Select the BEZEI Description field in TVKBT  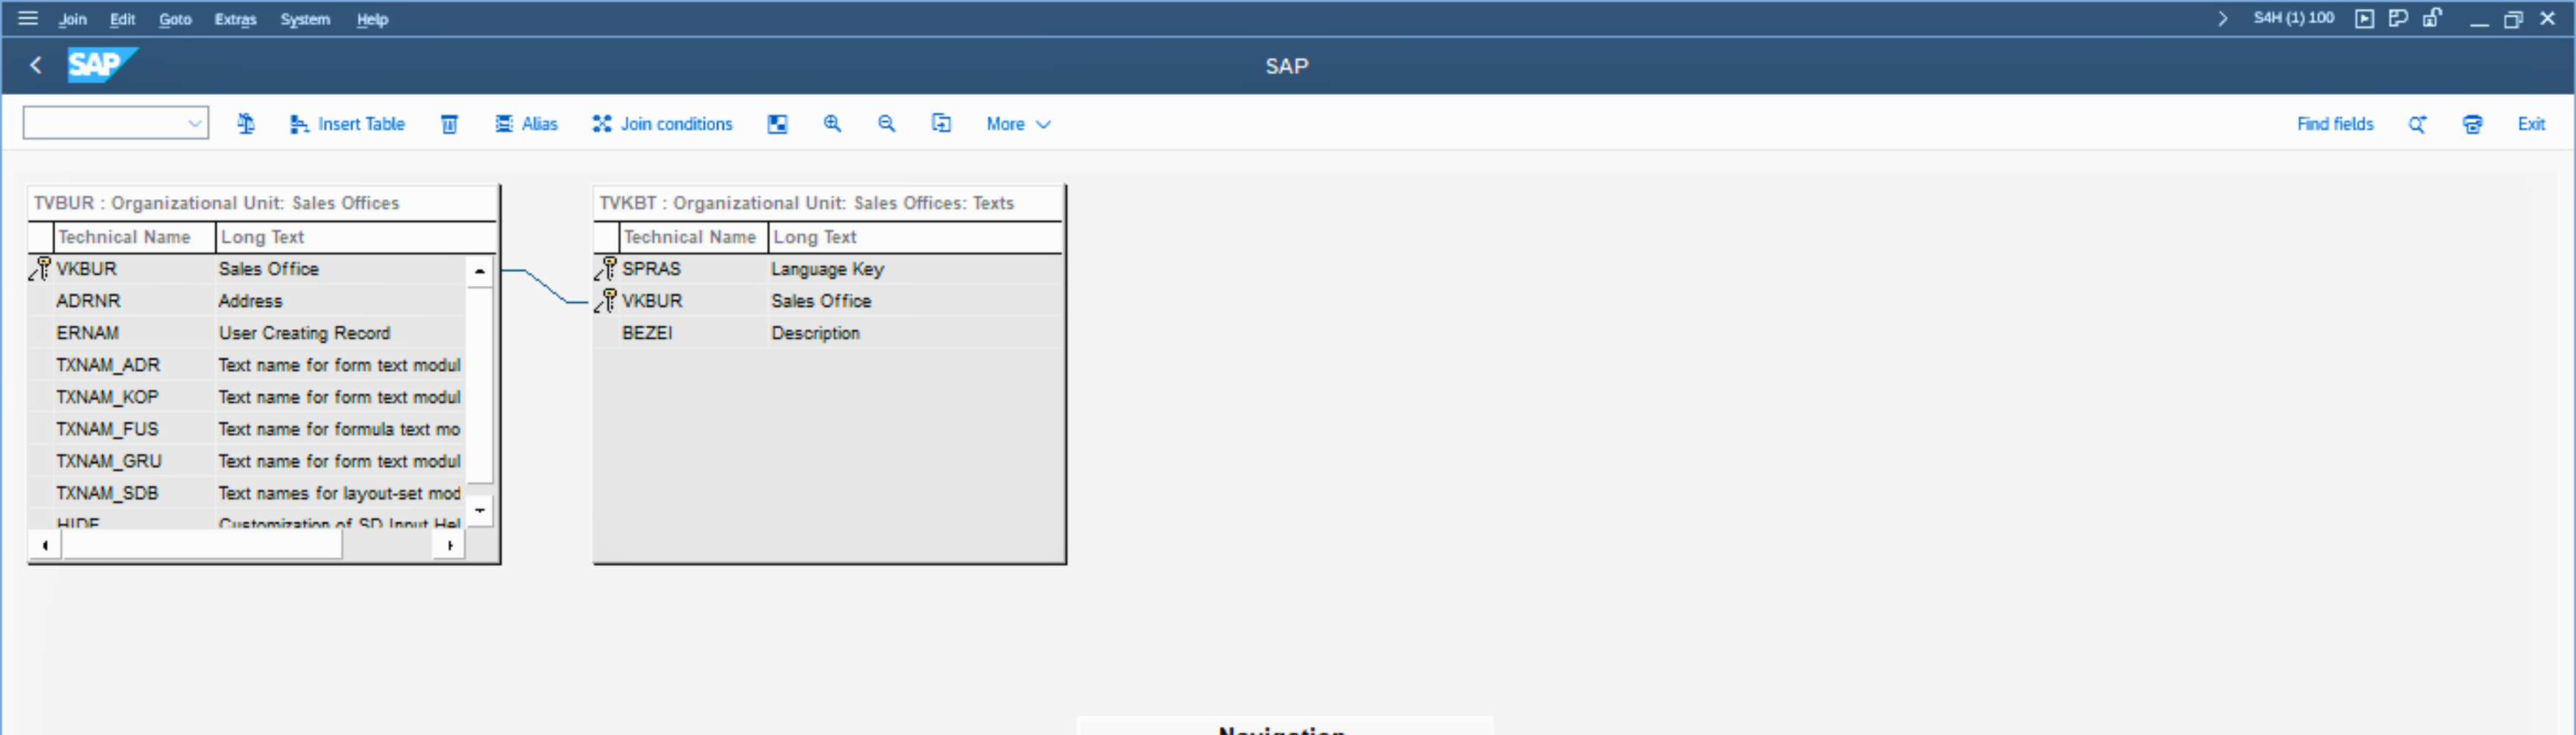(814, 332)
